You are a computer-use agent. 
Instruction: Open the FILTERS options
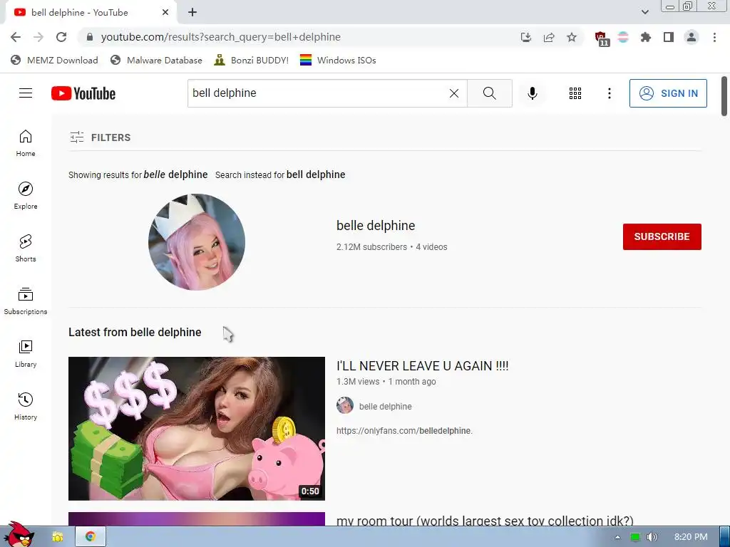(x=100, y=137)
